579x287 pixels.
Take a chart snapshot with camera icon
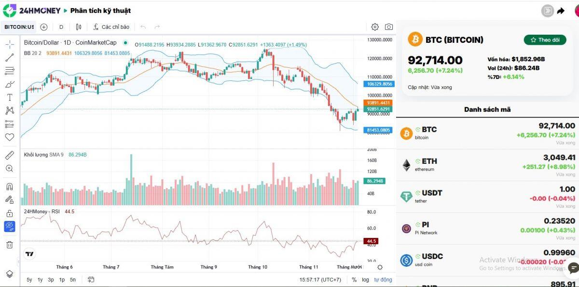(x=388, y=27)
